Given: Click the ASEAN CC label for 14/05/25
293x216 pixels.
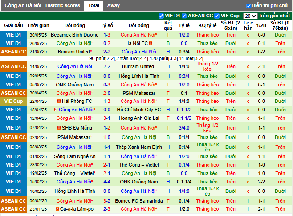Looking at the screenshot, I should pyautogui.click(x=13, y=66).
